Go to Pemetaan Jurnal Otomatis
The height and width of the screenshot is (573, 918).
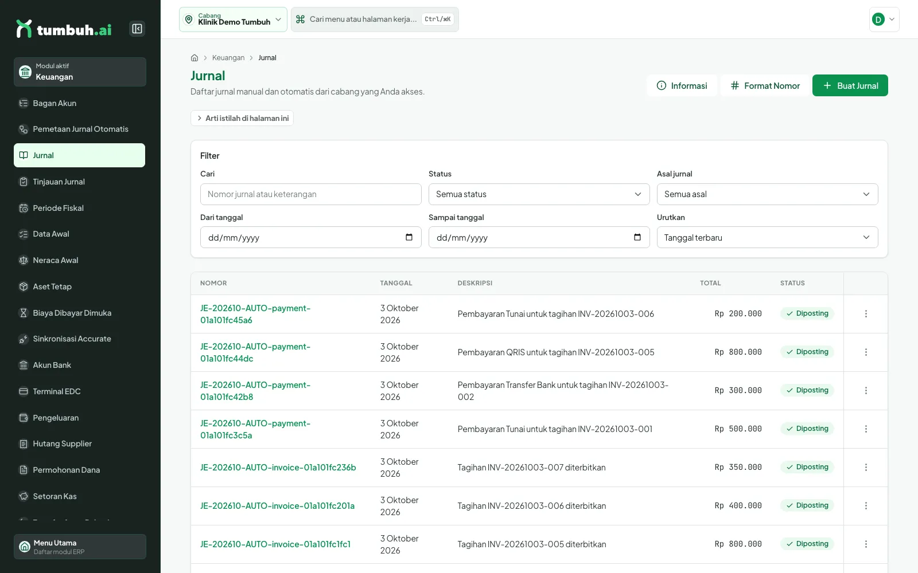[79, 129]
